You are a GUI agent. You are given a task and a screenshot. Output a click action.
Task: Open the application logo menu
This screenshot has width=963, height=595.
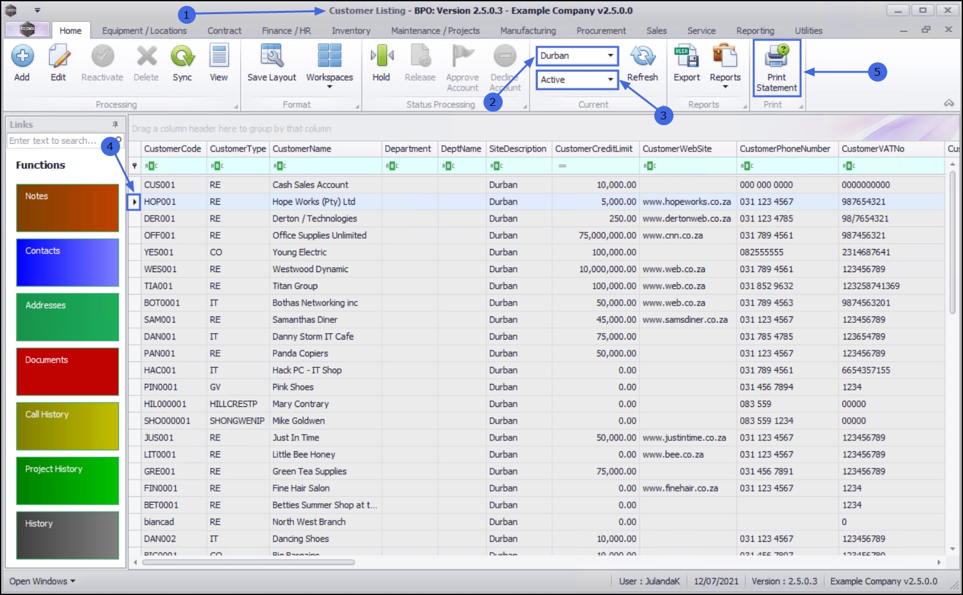pos(27,30)
